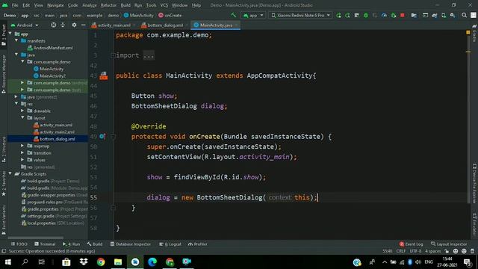
Task: Click the search everywhere magnifier icon
Action: (x=464, y=15)
